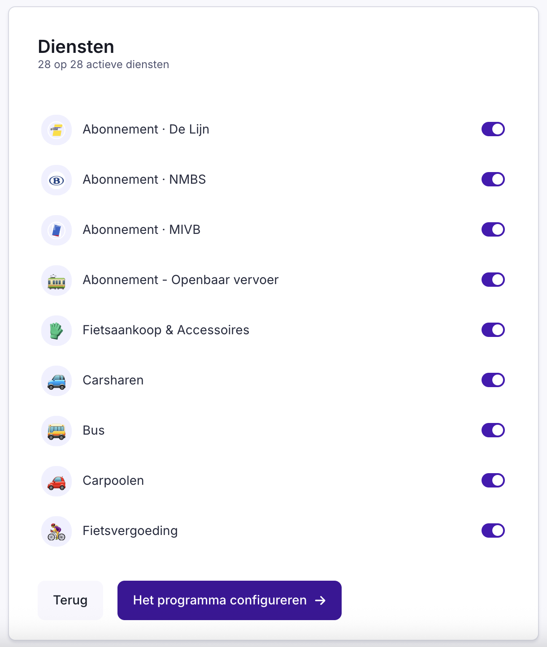Click the tram icon for Openbaar vervoer
The width and height of the screenshot is (547, 647).
[56, 280]
